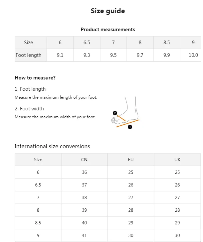
Task: Click the number 1 foot length marker
Action: click(130, 127)
